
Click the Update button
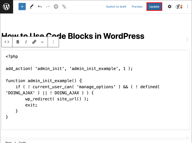coord(154,7)
